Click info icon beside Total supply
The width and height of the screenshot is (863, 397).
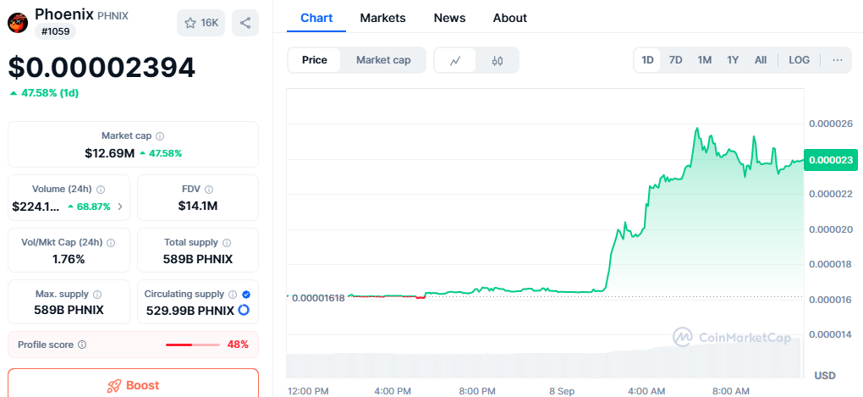[x=227, y=242]
